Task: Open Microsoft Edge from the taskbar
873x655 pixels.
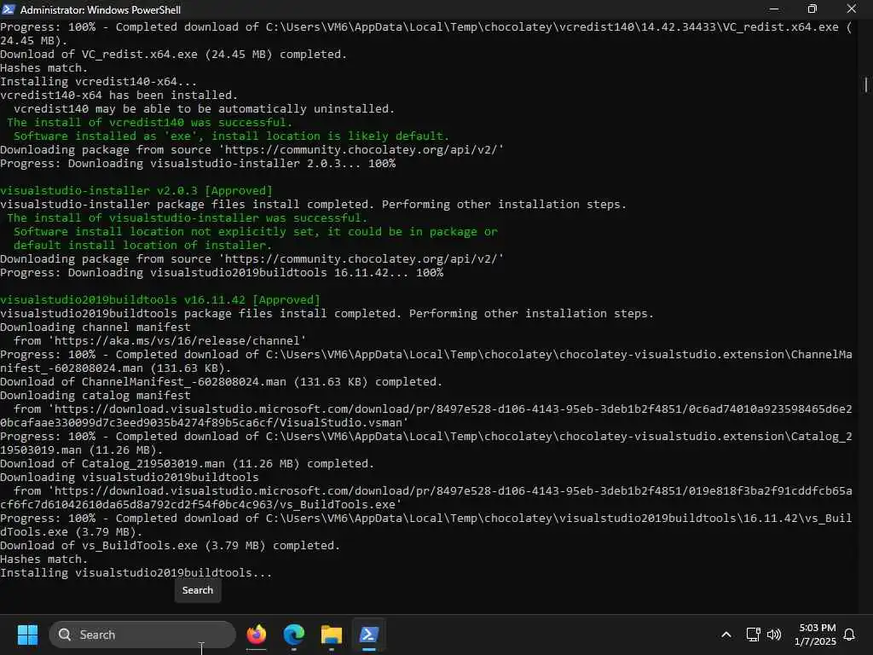Action: [x=294, y=635]
